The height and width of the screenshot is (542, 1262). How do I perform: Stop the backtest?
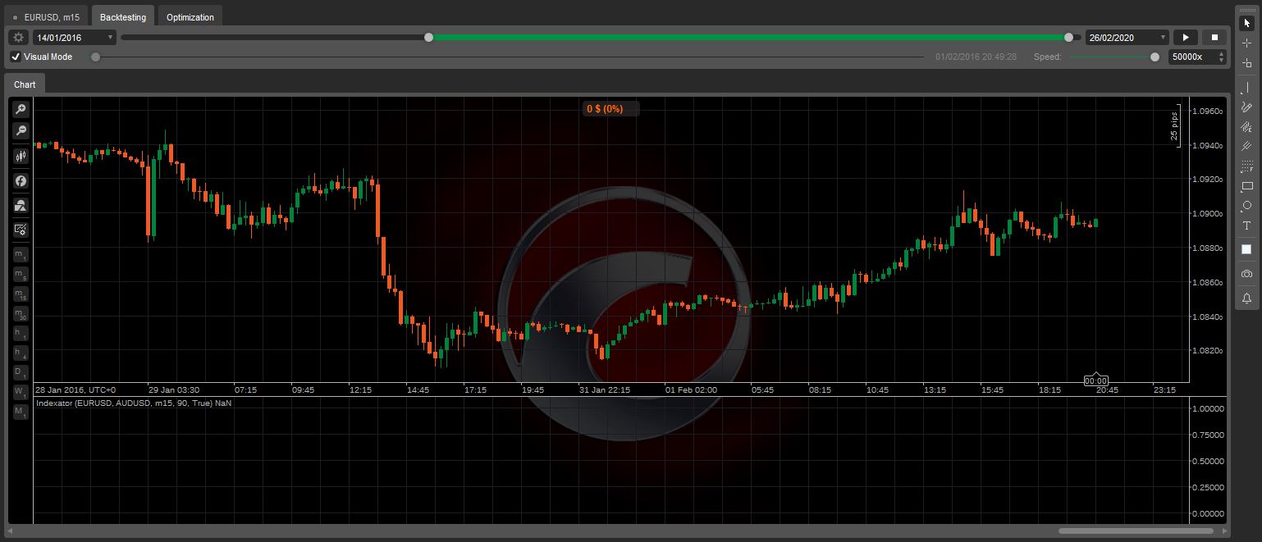click(x=1214, y=37)
